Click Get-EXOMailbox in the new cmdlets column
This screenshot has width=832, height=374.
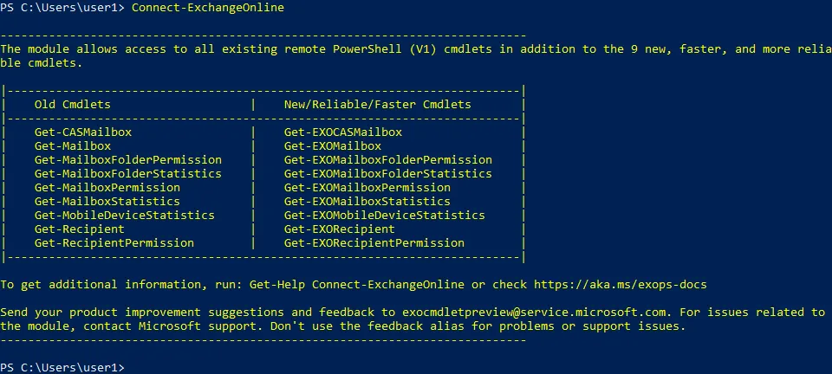(332, 146)
